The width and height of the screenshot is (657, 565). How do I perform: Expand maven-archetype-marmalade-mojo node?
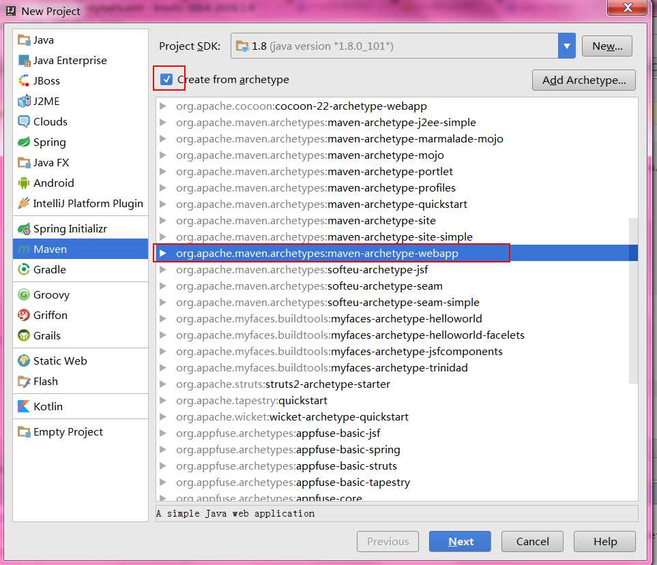click(x=163, y=138)
